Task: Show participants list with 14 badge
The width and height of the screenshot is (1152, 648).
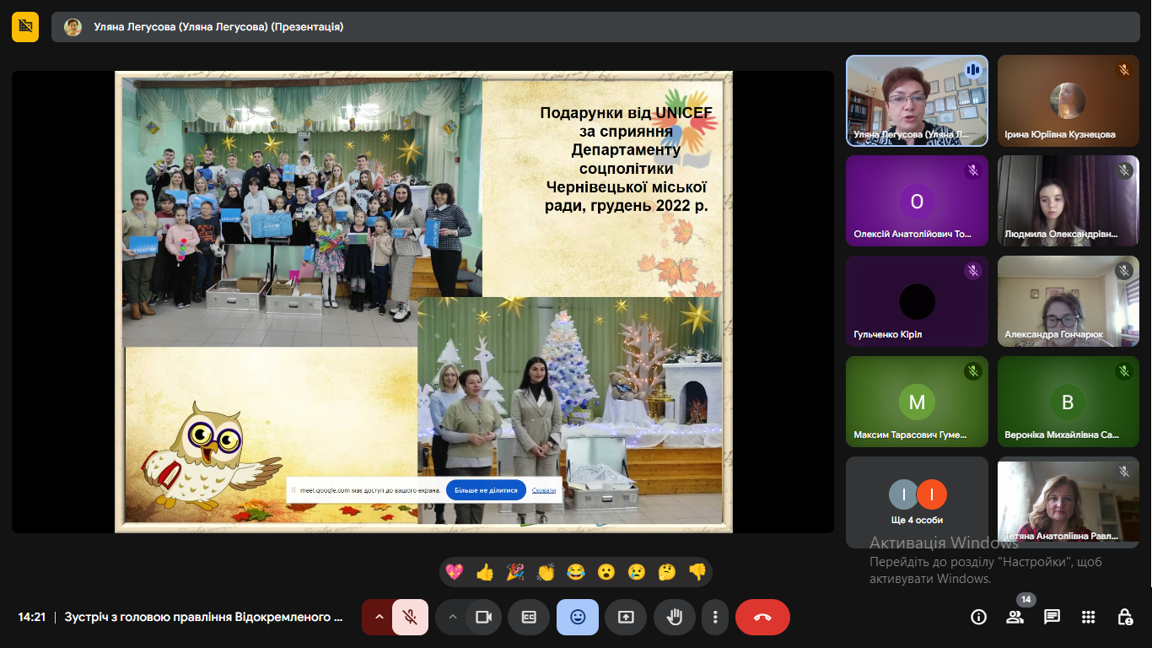Action: pyautogui.click(x=1015, y=617)
